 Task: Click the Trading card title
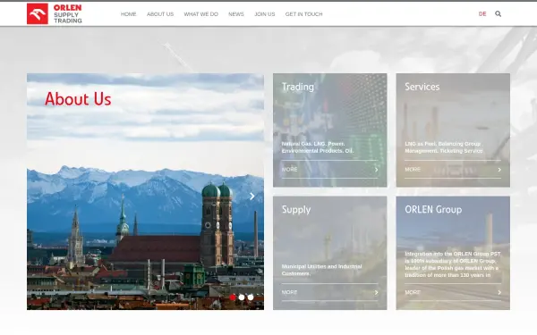[298, 87]
